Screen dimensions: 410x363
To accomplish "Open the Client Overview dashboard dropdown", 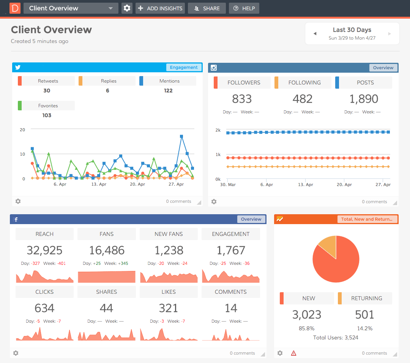I will click(71, 8).
